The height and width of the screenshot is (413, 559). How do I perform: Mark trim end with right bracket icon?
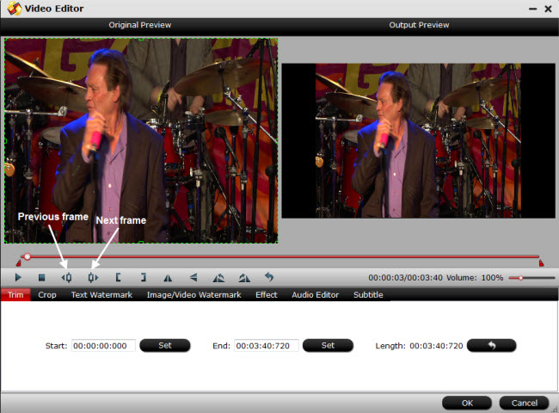pos(143,277)
